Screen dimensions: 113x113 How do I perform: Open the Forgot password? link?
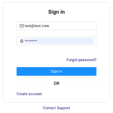click(x=81, y=60)
